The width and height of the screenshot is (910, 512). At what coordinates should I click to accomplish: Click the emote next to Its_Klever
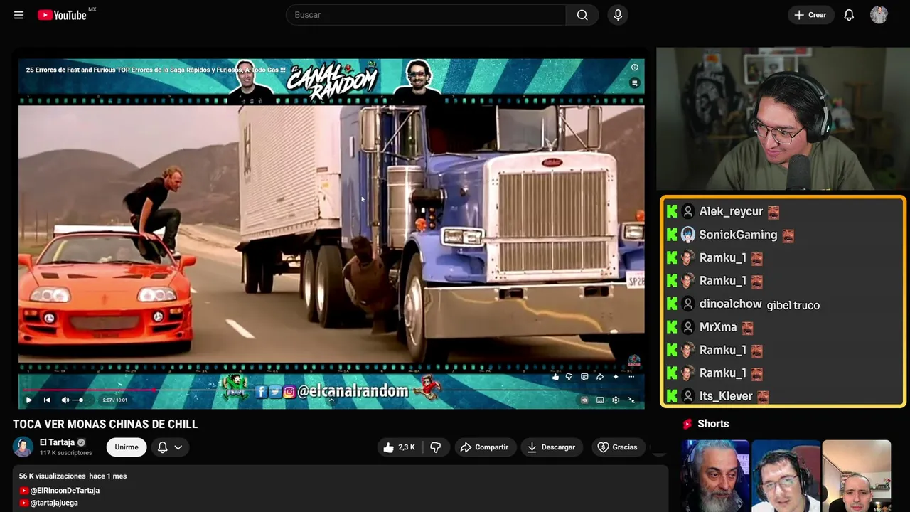pos(763,397)
